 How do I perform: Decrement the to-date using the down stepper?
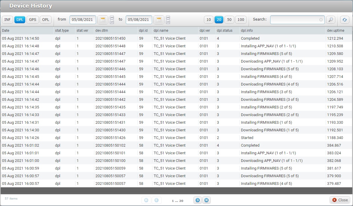point(167,21)
